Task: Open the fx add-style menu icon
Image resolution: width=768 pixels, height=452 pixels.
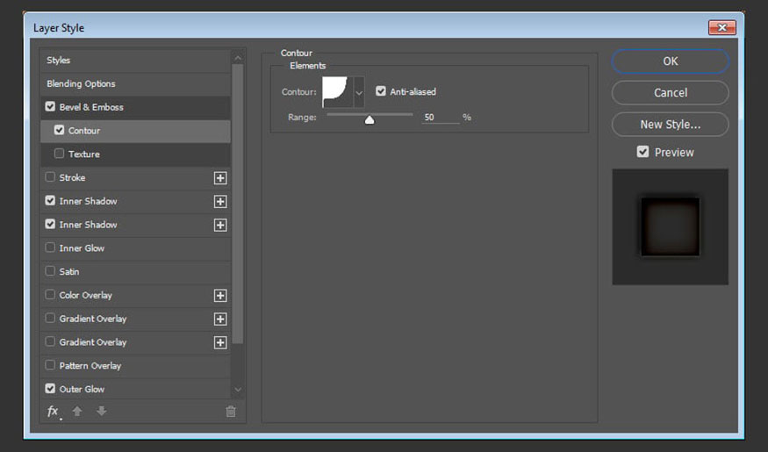Action: pos(53,412)
